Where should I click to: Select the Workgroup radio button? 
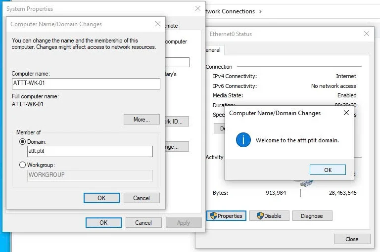click(x=22, y=165)
